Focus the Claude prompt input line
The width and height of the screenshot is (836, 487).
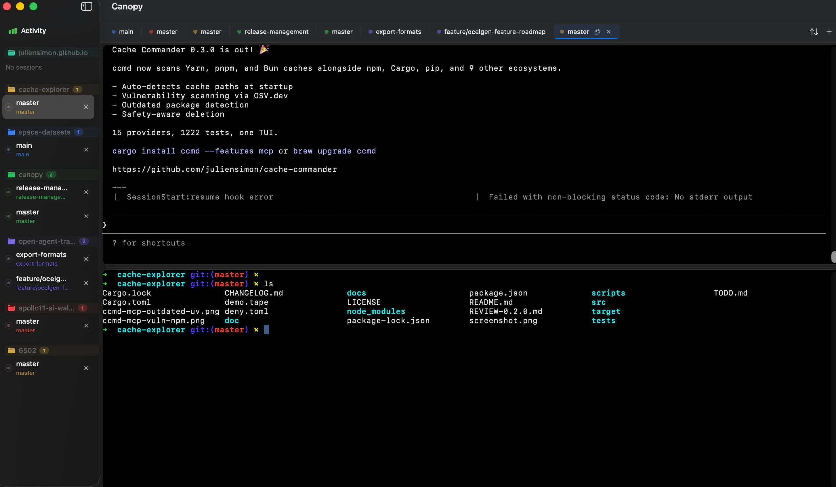[464, 225]
